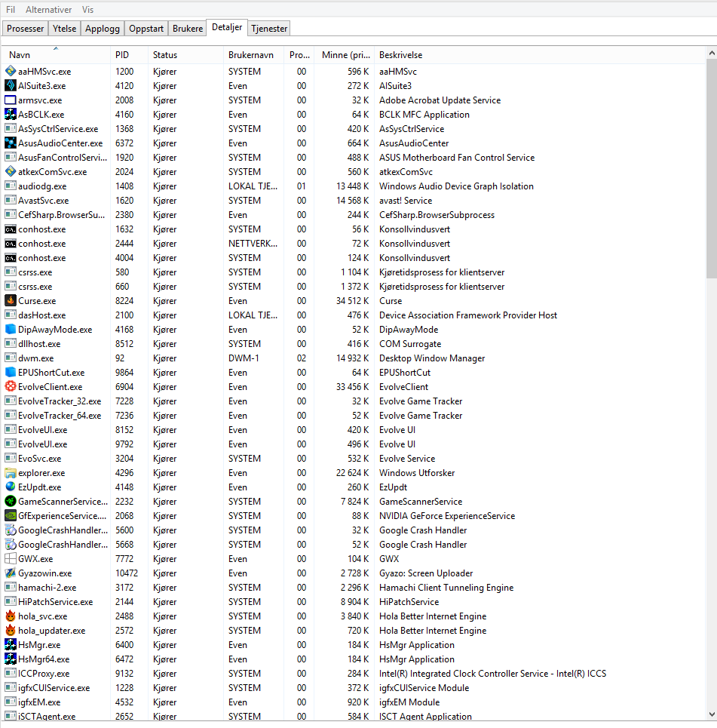This screenshot has height=728, width=717.
Task: Click the EvolveClient.exe red icon
Action: click(11, 386)
